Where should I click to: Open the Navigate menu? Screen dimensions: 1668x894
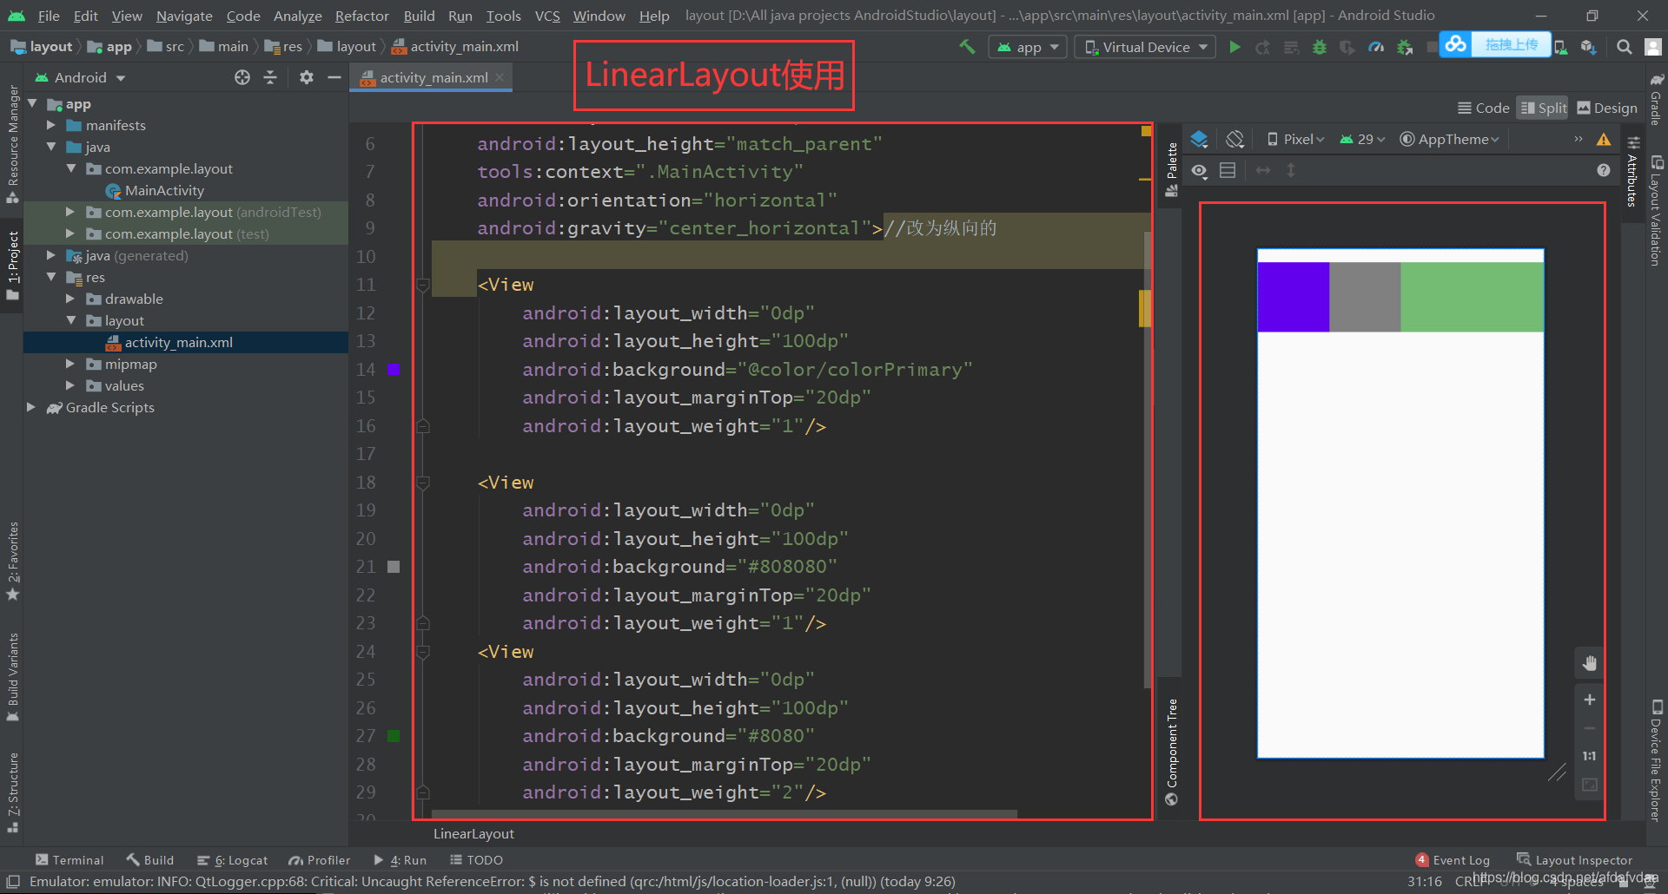point(184,16)
